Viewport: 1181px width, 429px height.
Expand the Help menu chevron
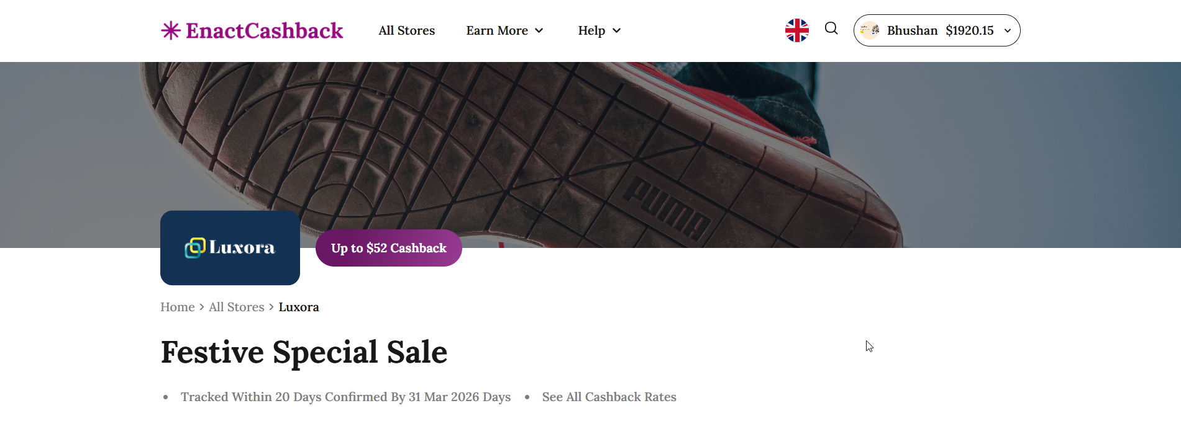pos(616,31)
